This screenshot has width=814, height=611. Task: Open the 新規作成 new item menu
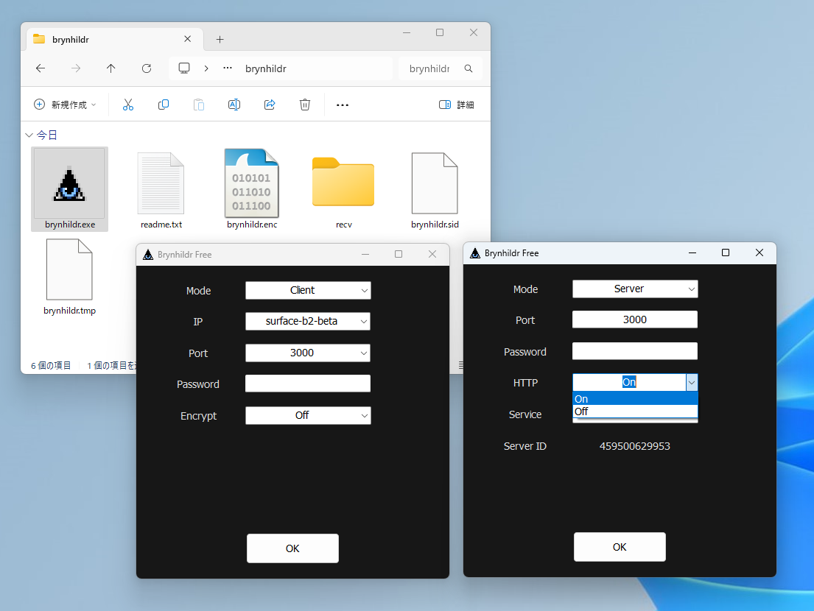[x=65, y=105]
